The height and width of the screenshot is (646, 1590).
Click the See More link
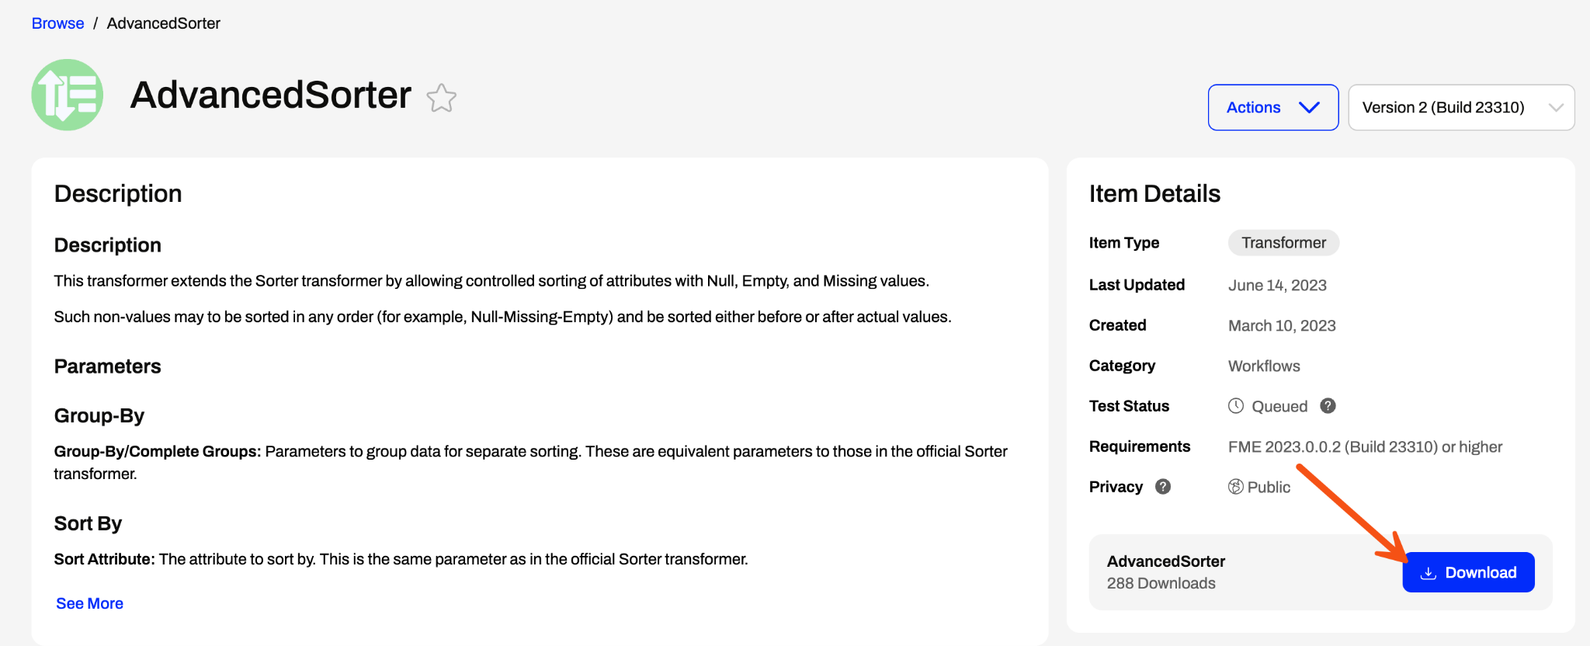pyautogui.click(x=89, y=603)
